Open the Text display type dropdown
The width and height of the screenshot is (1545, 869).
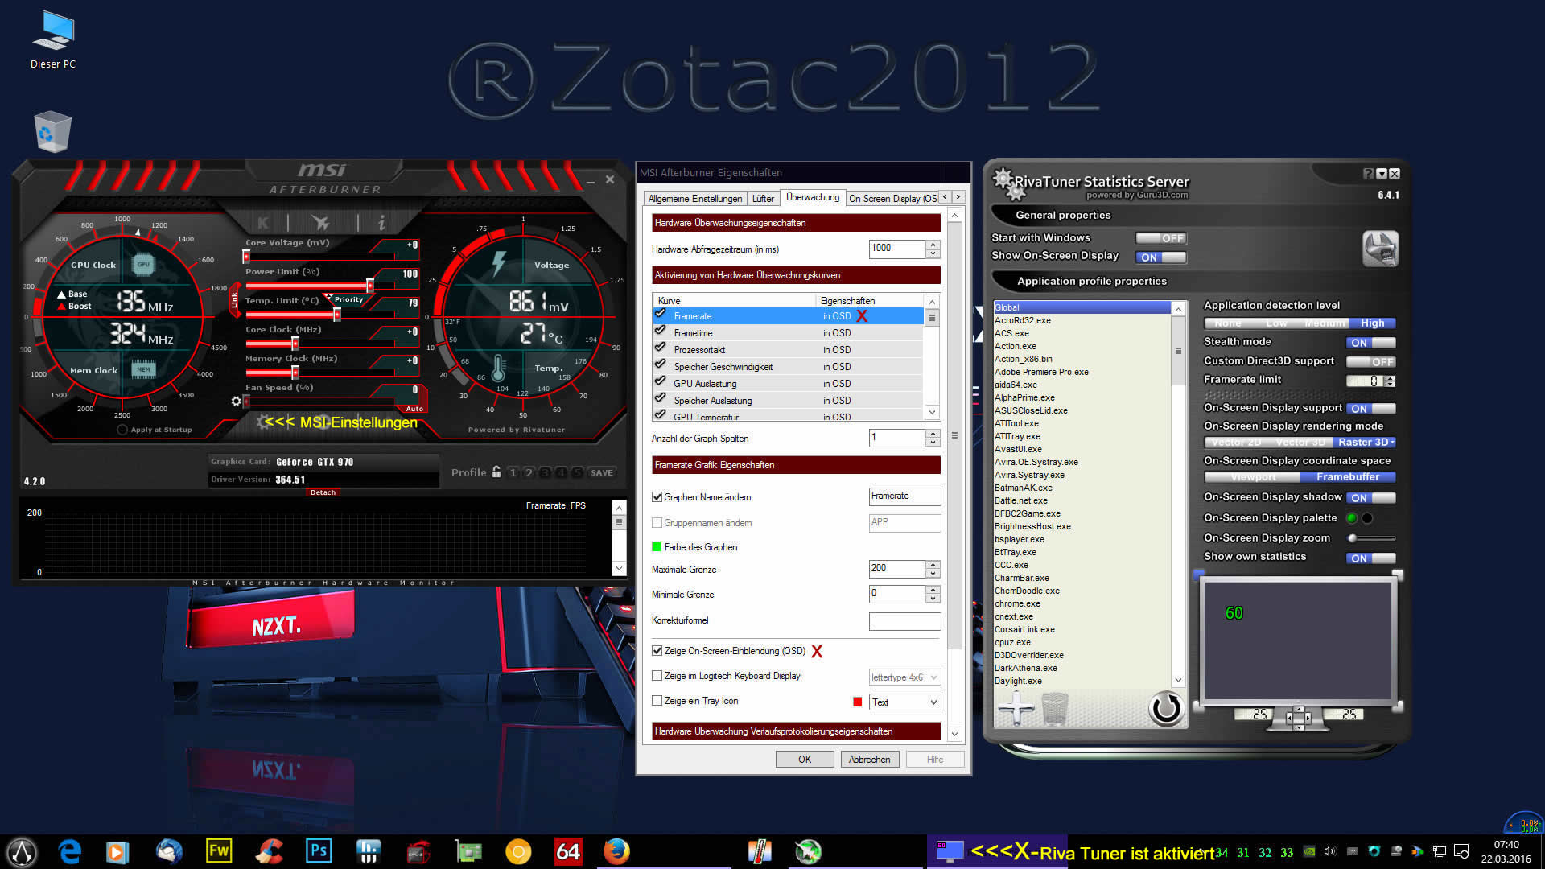click(904, 702)
